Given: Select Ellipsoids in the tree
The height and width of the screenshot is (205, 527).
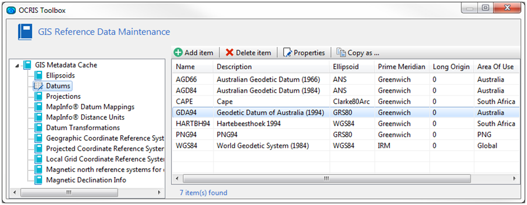Looking at the screenshot, I should (60, 75).
